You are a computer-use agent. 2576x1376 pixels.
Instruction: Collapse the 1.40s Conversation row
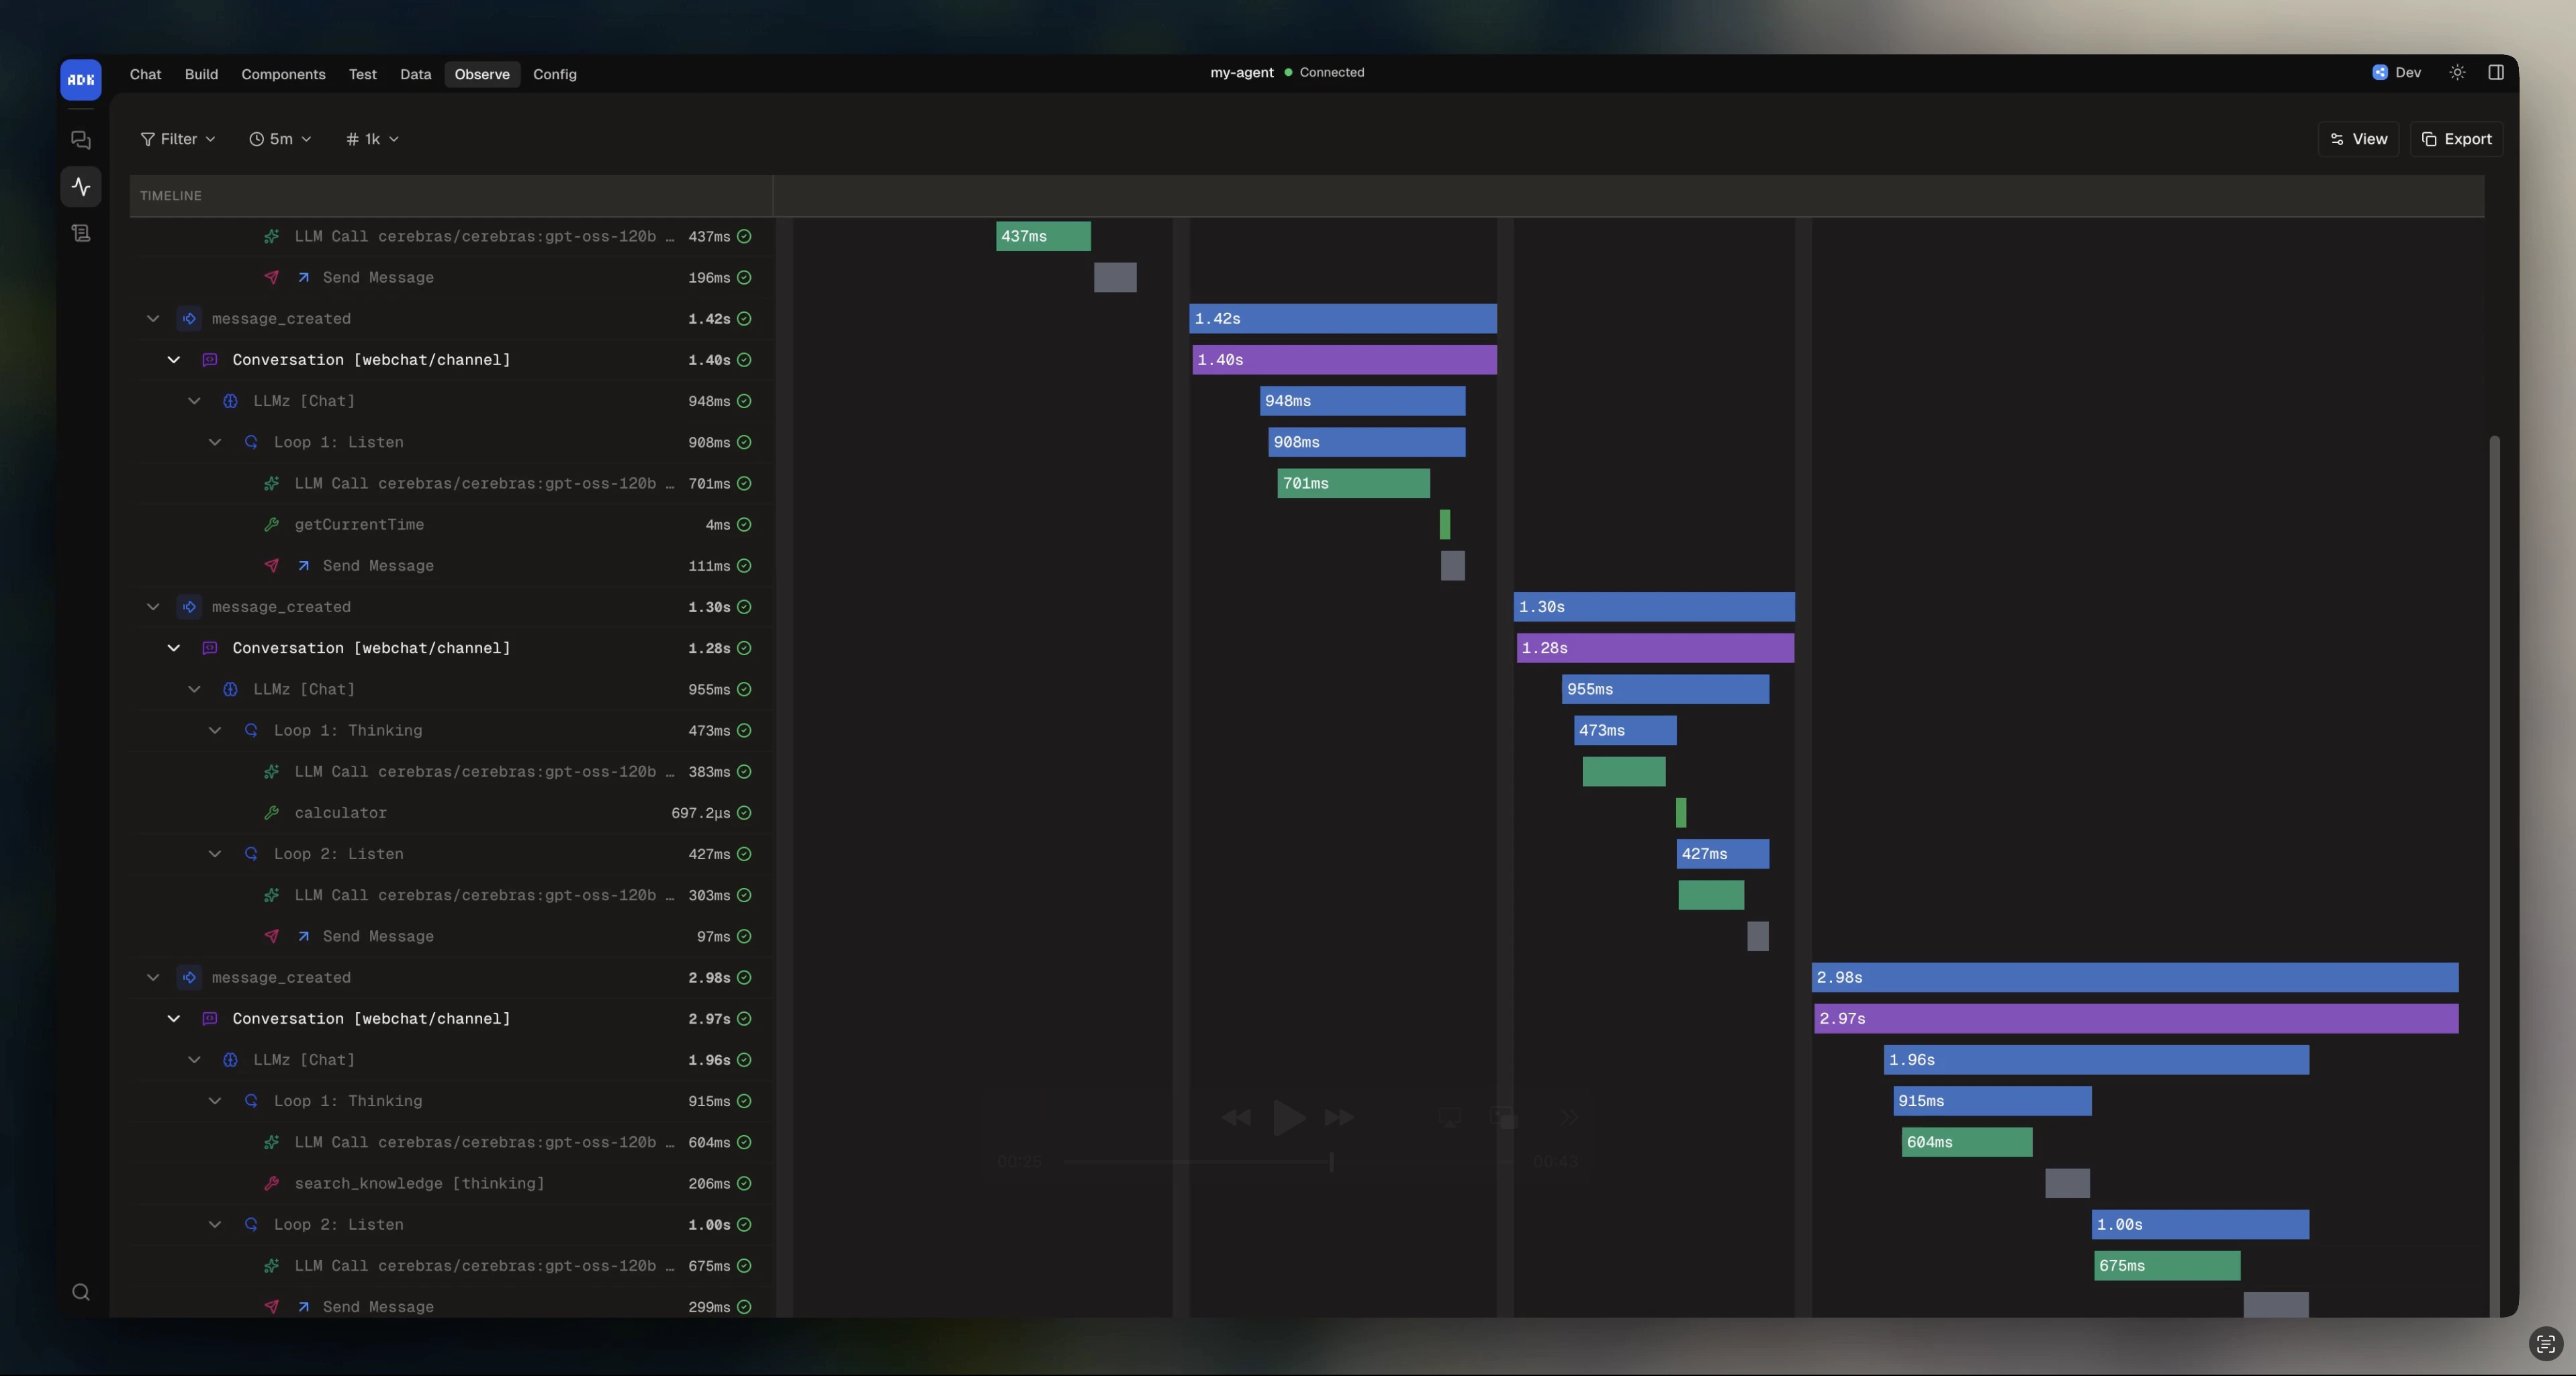click(174, 360)
